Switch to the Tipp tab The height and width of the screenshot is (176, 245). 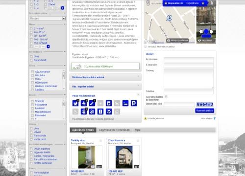point(138,130)
